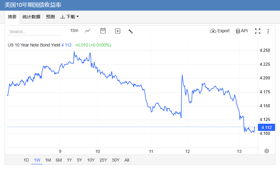Click the 美国10年期国债收益率 header title
Image resolution: width=280 pixels, height=169 pixels.
pyautogui.click(x=33, y=5)
